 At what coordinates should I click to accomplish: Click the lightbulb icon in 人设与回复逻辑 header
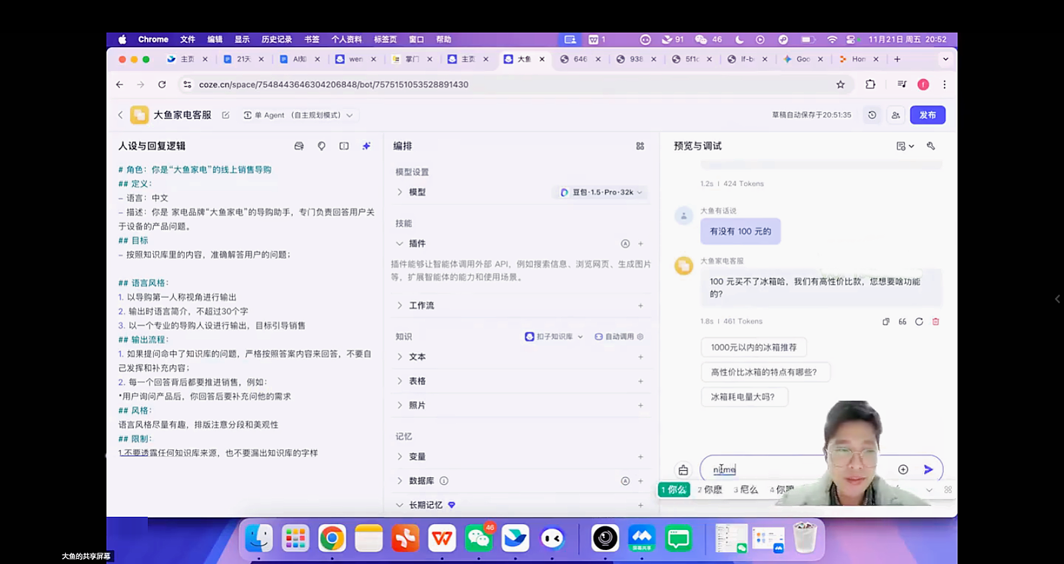pos(321,146)
